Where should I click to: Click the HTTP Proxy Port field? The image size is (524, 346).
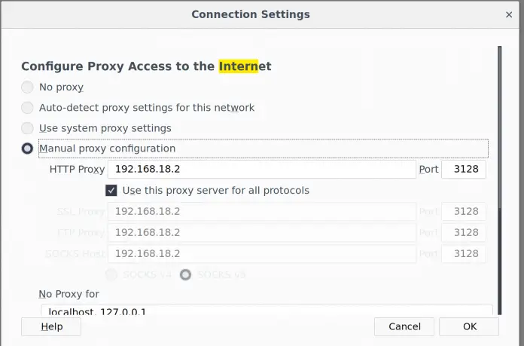[464, 170]
